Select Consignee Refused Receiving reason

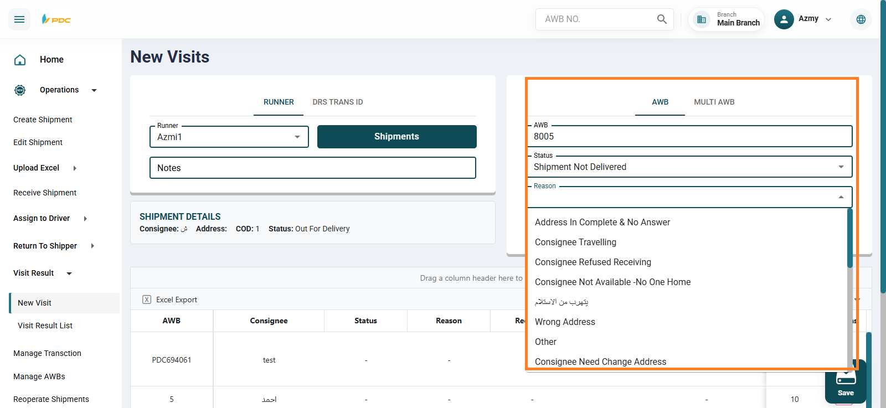pyautogui.click(x=593, y=262)
